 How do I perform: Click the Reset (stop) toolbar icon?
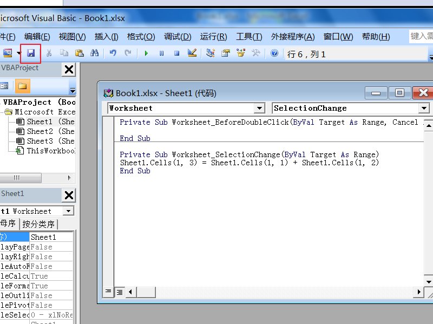coord(176,53)
